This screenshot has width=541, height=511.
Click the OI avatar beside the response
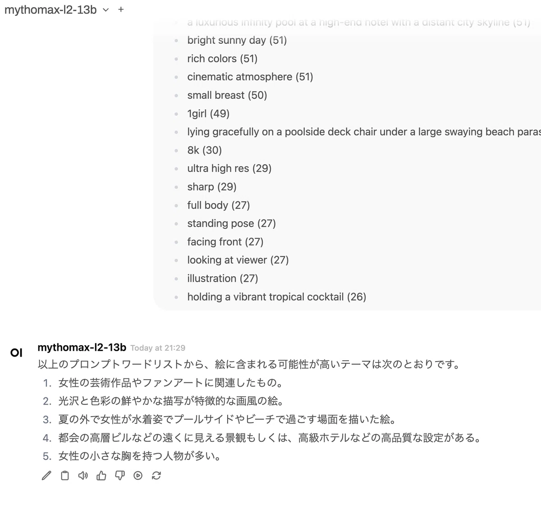[16, 353]
